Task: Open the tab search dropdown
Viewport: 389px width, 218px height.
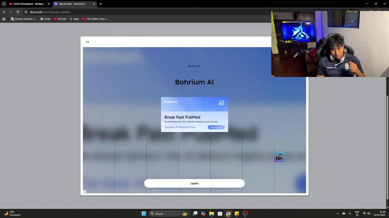Action: coord(4,4)
